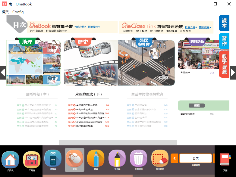Select the 遙控器 remote control tool
The image size is (236, 177).
[53, 159]
